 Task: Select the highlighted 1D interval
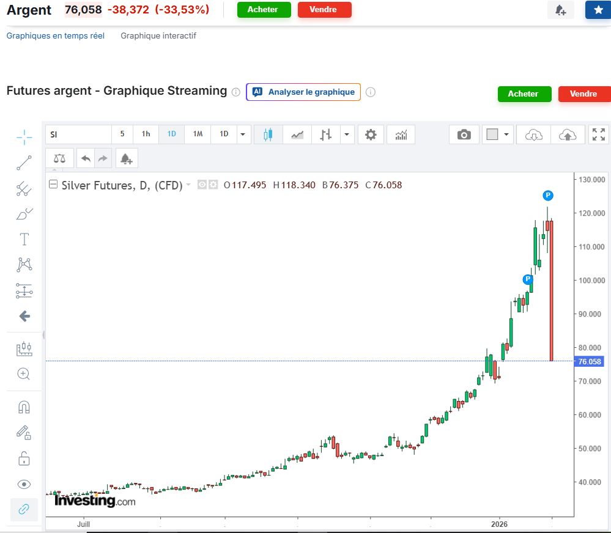coord(171,134)
